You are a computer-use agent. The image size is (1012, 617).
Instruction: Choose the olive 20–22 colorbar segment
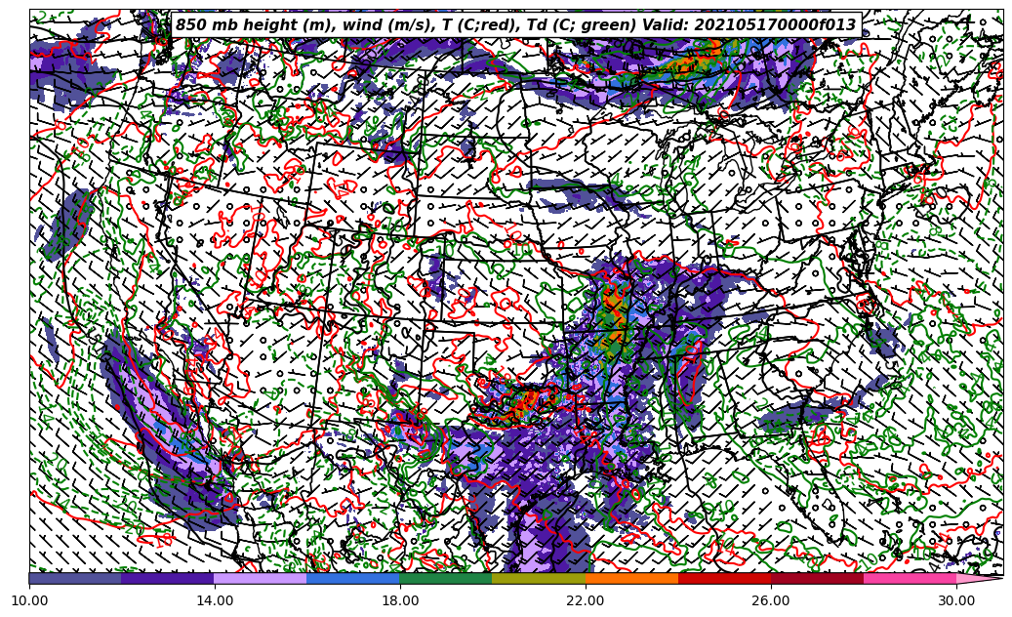pyautogui.click(x=539, y=578)
